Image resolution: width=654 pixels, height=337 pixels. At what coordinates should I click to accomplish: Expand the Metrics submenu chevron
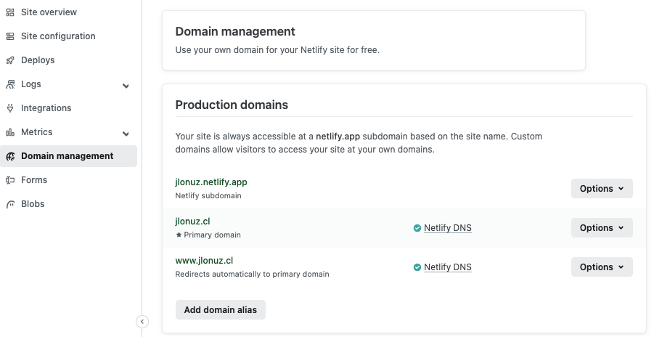point(126,134)
